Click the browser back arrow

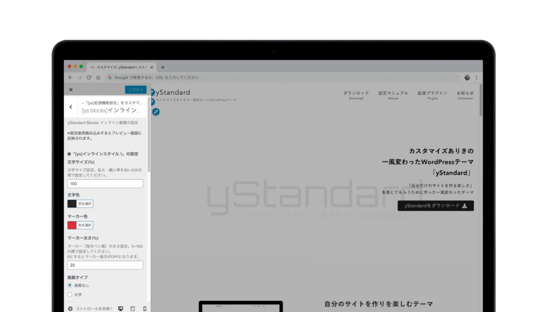[70, 77]
